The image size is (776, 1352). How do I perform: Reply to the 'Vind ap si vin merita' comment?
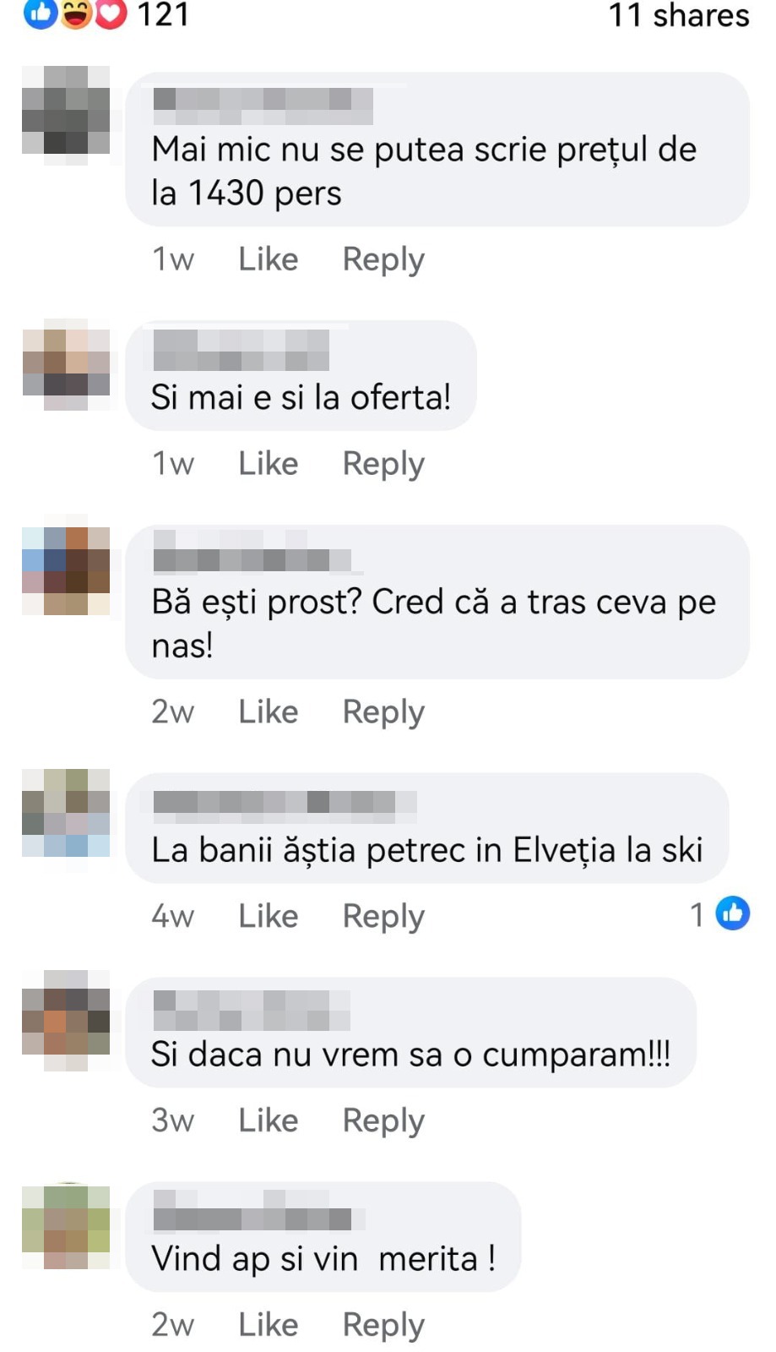click(x=383, y=1326)
